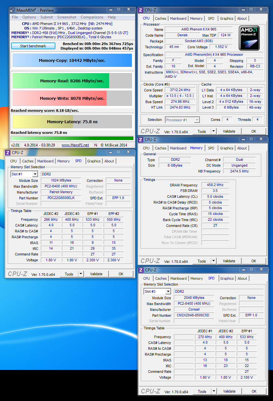
Task: Click the Memory-Read result bar
Action: click(x=72, y=81)
